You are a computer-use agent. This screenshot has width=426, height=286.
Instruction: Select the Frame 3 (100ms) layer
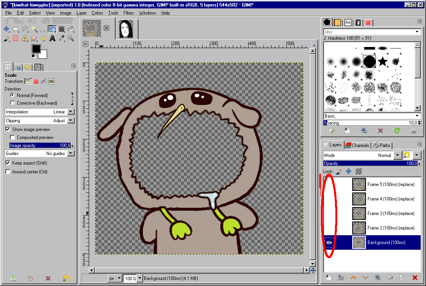click(x=372, y=213)
